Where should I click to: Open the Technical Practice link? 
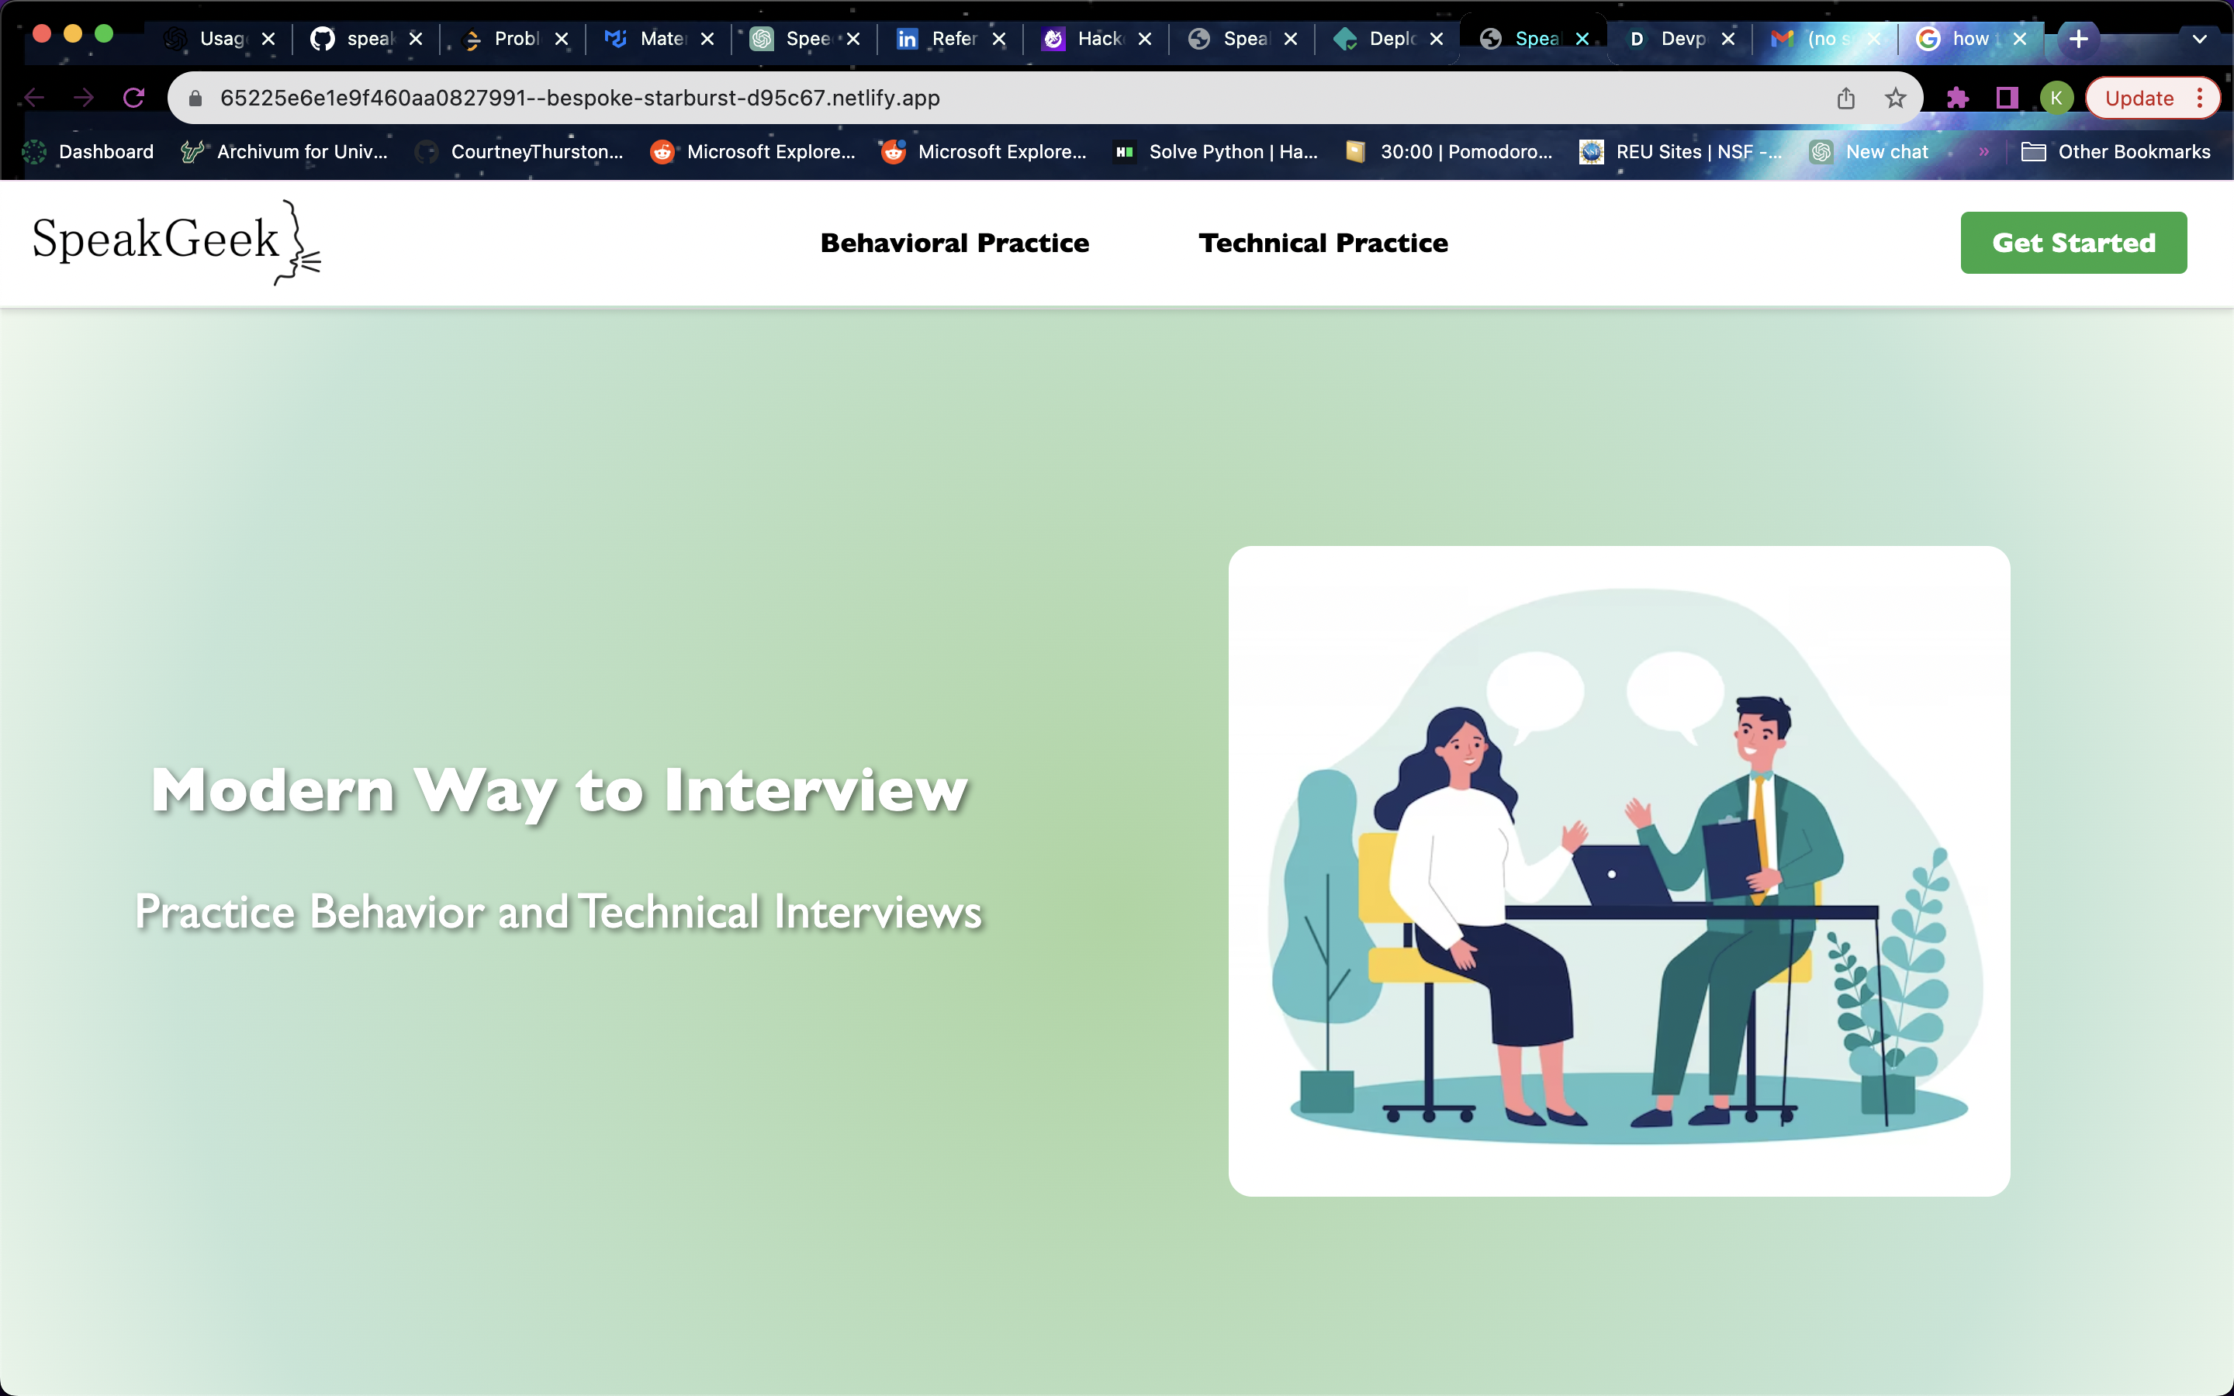point(1323,243)
